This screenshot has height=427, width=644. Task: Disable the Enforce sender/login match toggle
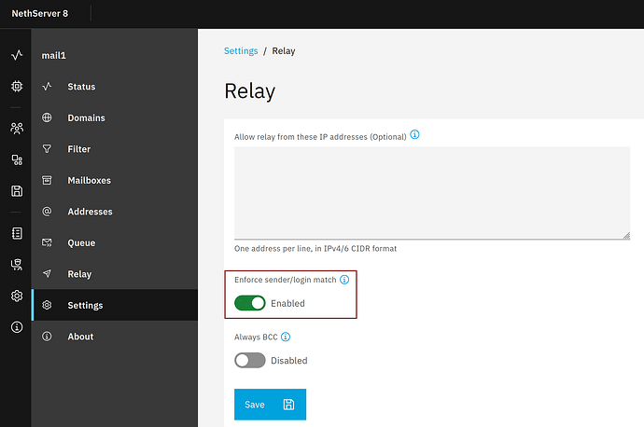pos(249,303)
